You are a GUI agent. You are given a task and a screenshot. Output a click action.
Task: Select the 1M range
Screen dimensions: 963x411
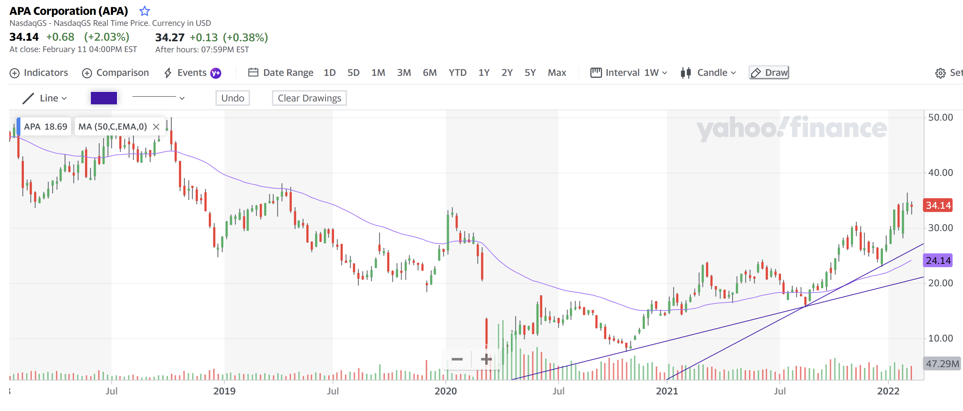(378, 73)
